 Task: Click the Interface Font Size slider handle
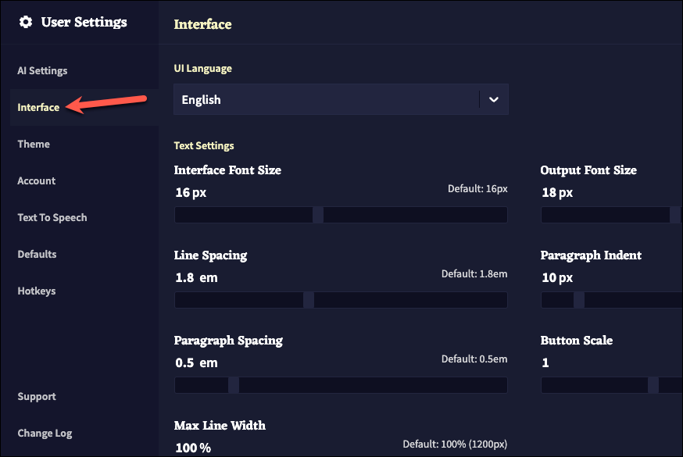click(x=318, y=215)
